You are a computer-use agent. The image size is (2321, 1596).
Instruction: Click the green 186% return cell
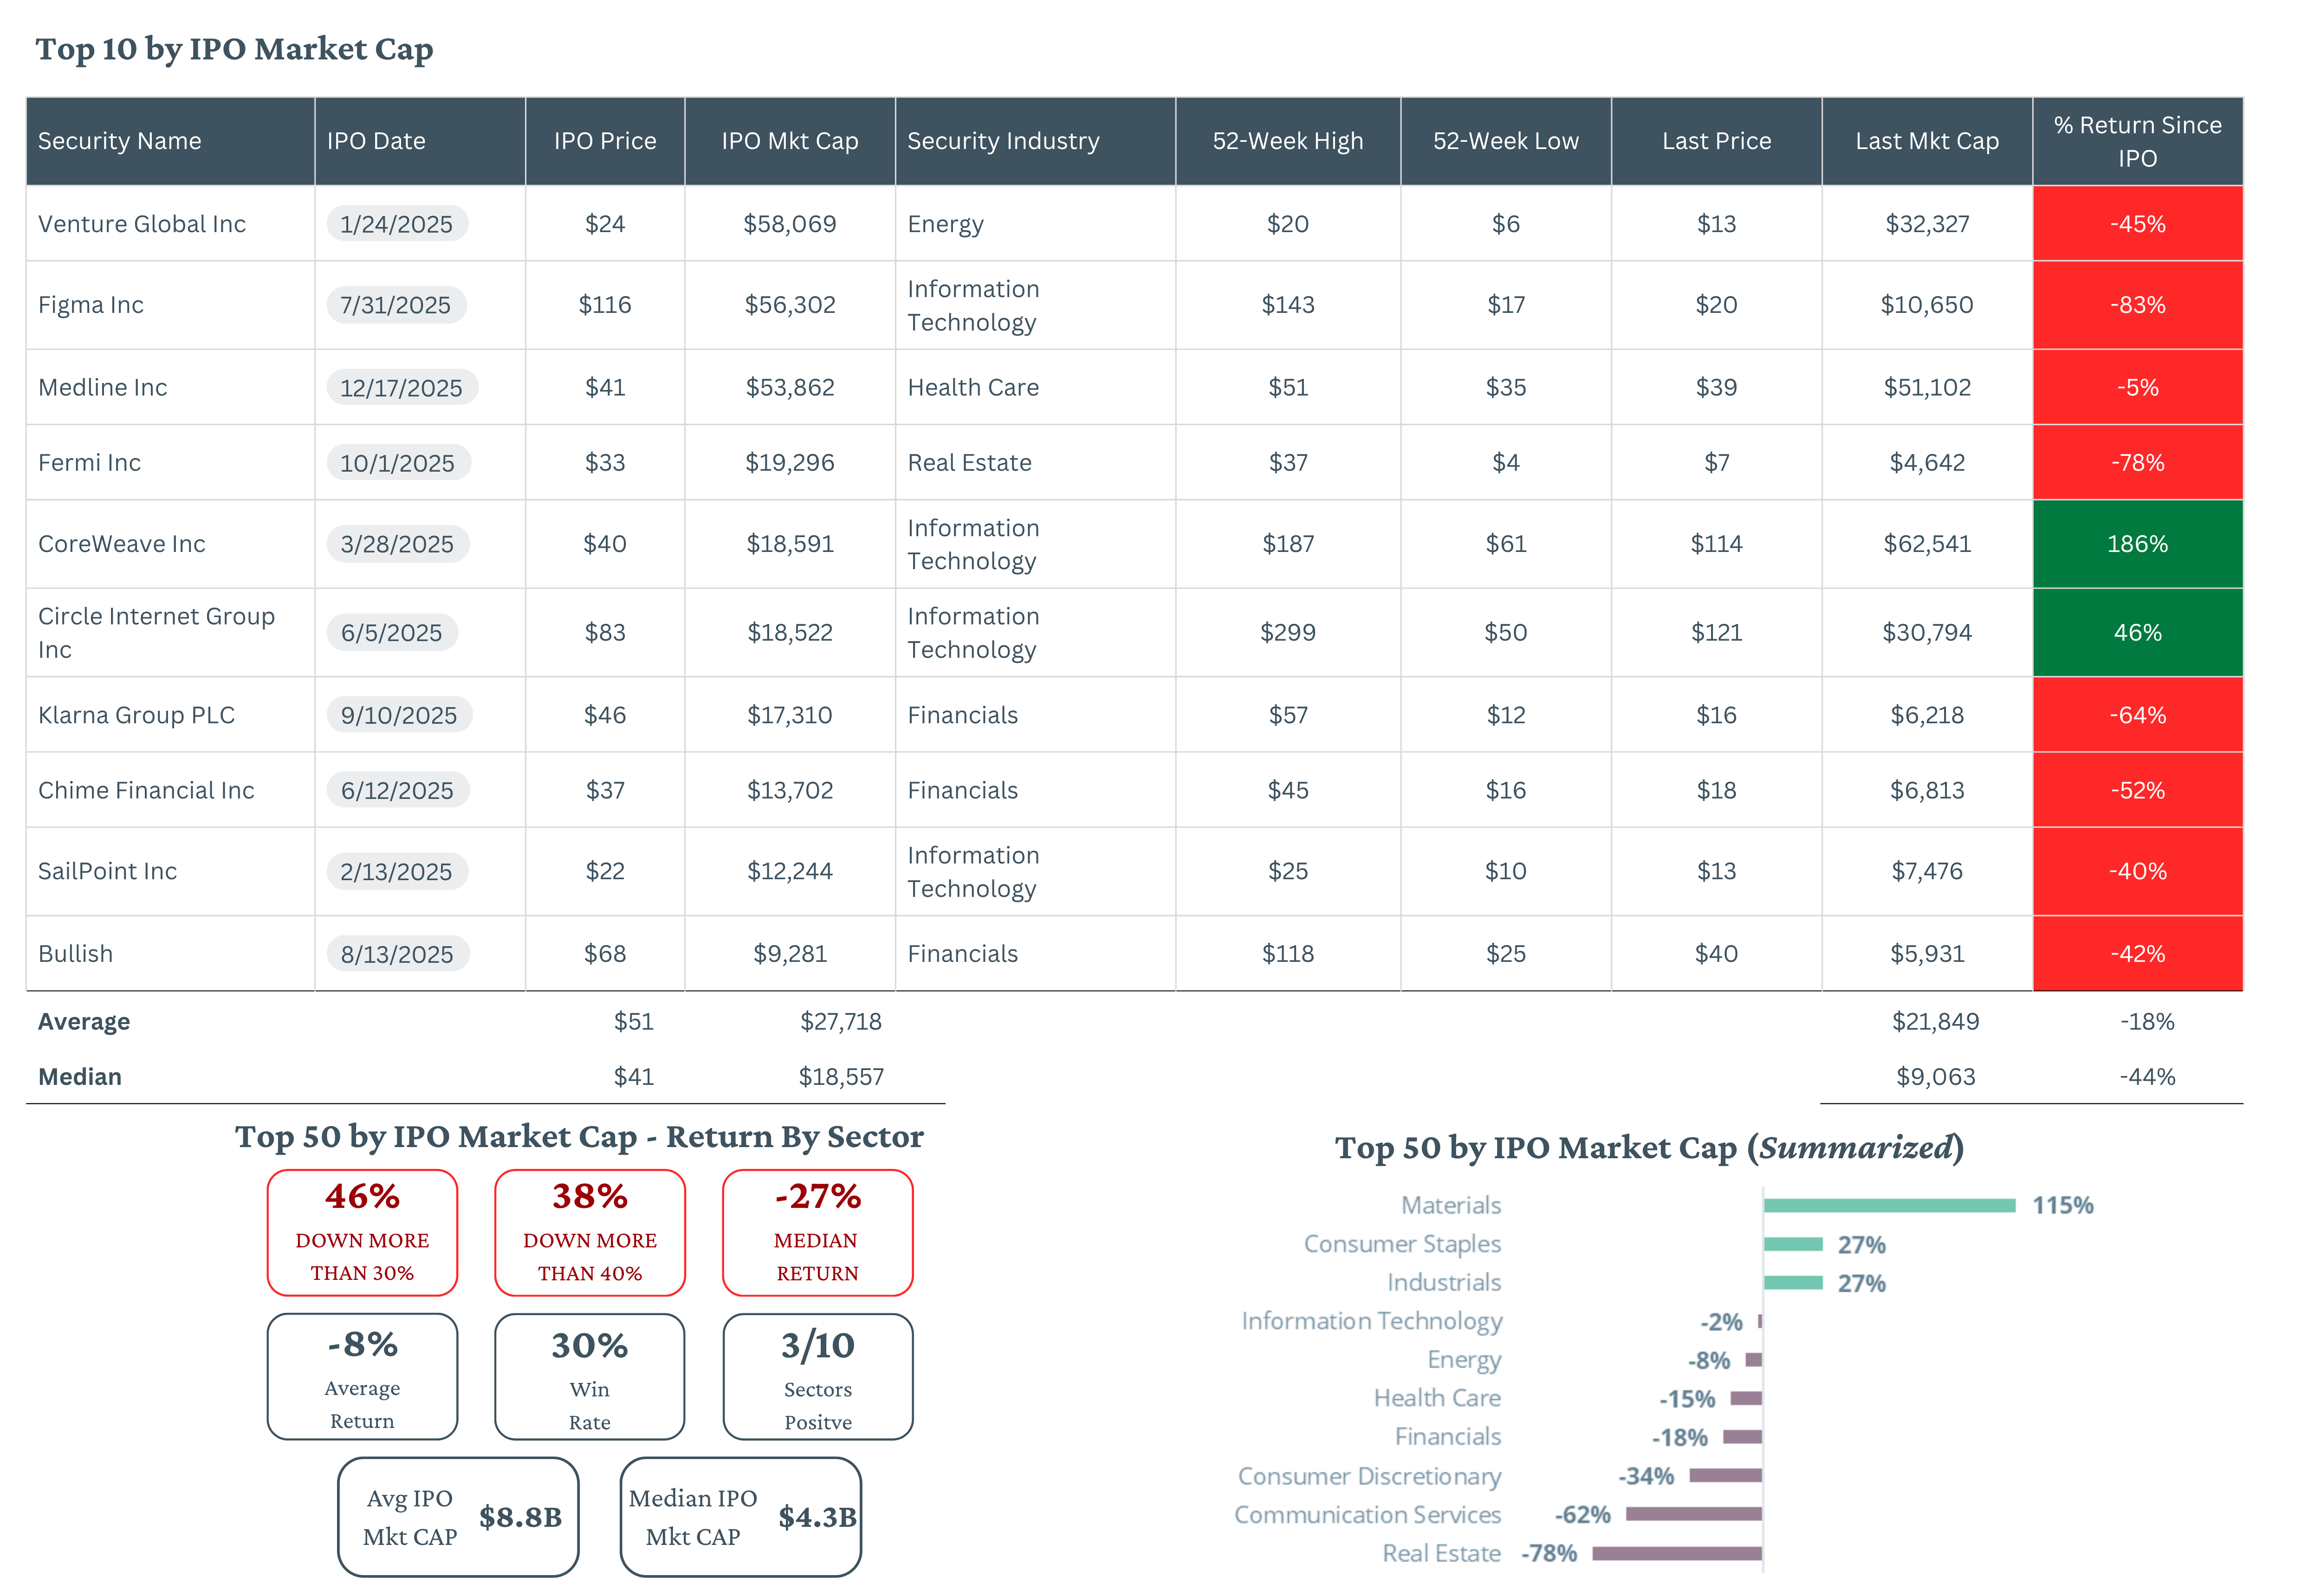(2138, 544)
